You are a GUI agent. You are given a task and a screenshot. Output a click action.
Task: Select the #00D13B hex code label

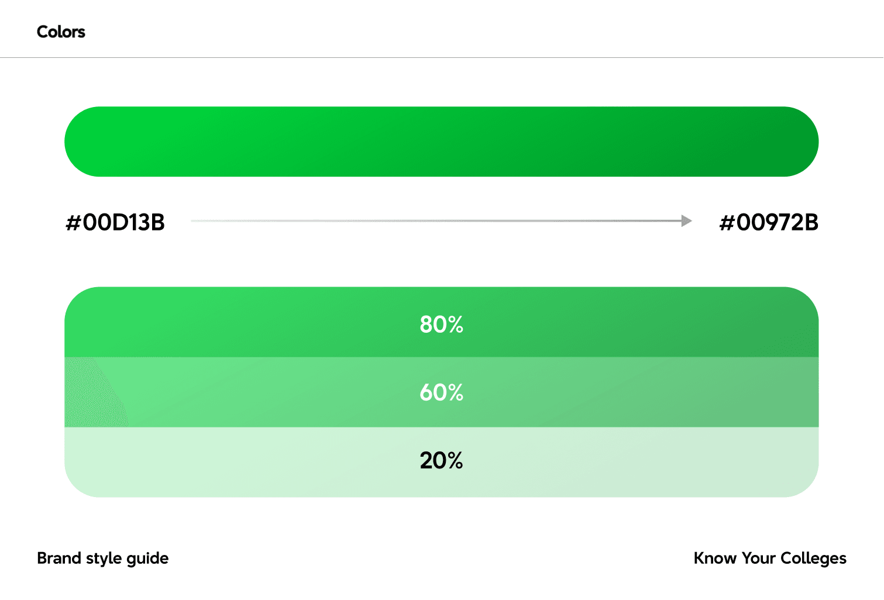pos(115,223)
